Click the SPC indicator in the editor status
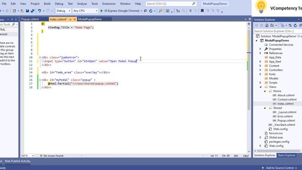The height and width of the screenshot is (170, 302). tap(236, 156)
